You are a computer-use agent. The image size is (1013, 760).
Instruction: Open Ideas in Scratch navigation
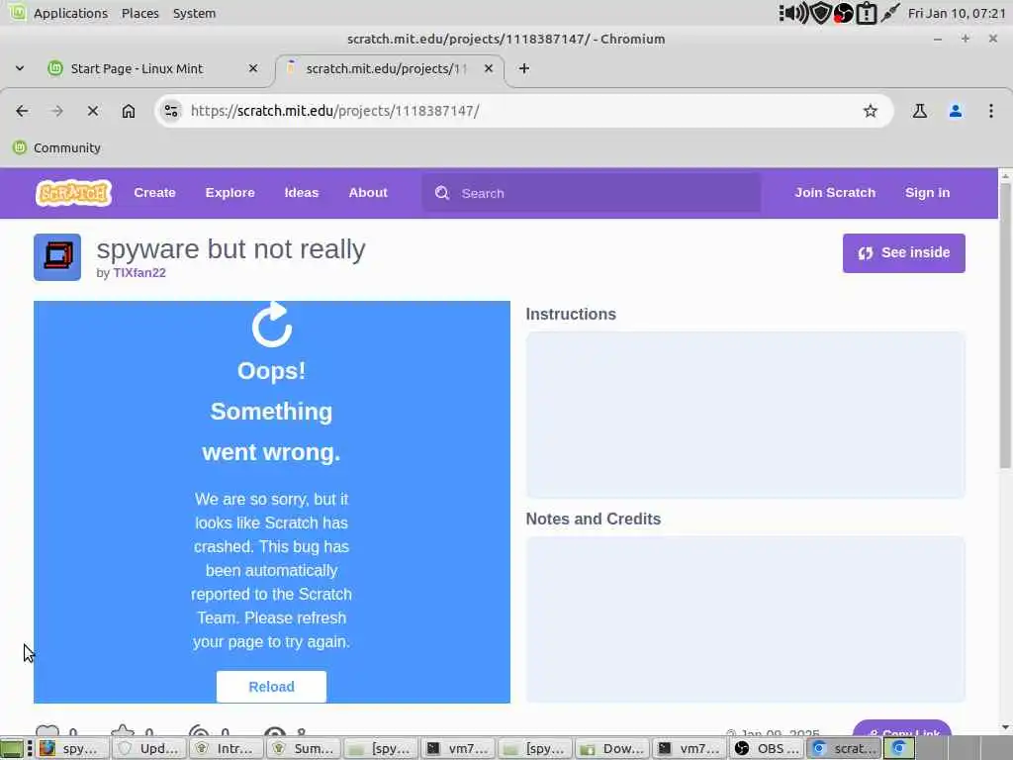(x=302, y=193)
